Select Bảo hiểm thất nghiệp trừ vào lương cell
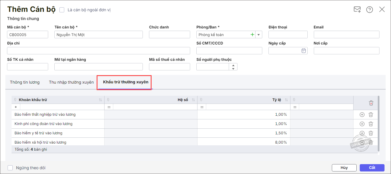 pyautogui.click(x=58, y=115)
